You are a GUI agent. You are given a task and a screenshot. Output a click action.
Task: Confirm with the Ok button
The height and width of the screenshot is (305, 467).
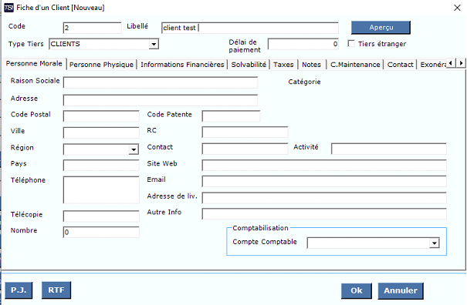click(357, 290)
